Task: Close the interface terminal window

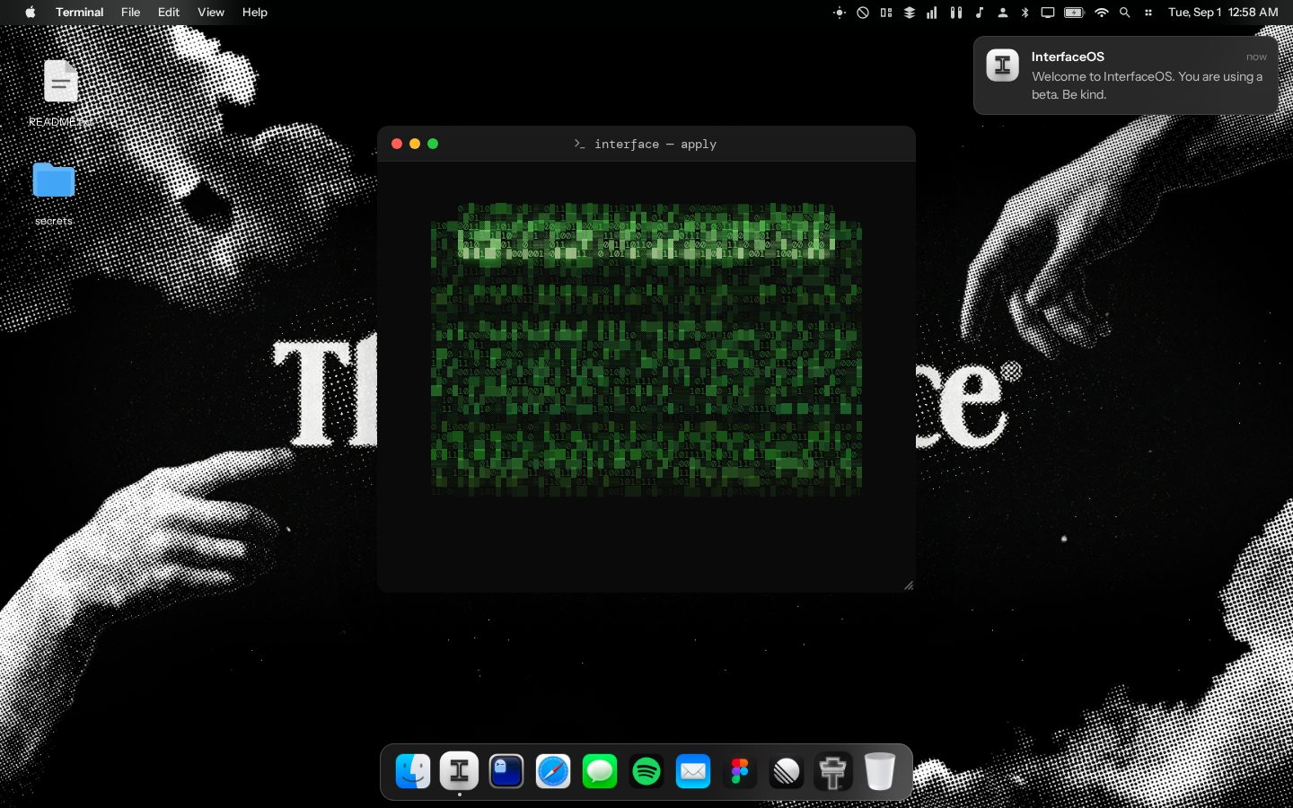Action: (x=397, y=144)
